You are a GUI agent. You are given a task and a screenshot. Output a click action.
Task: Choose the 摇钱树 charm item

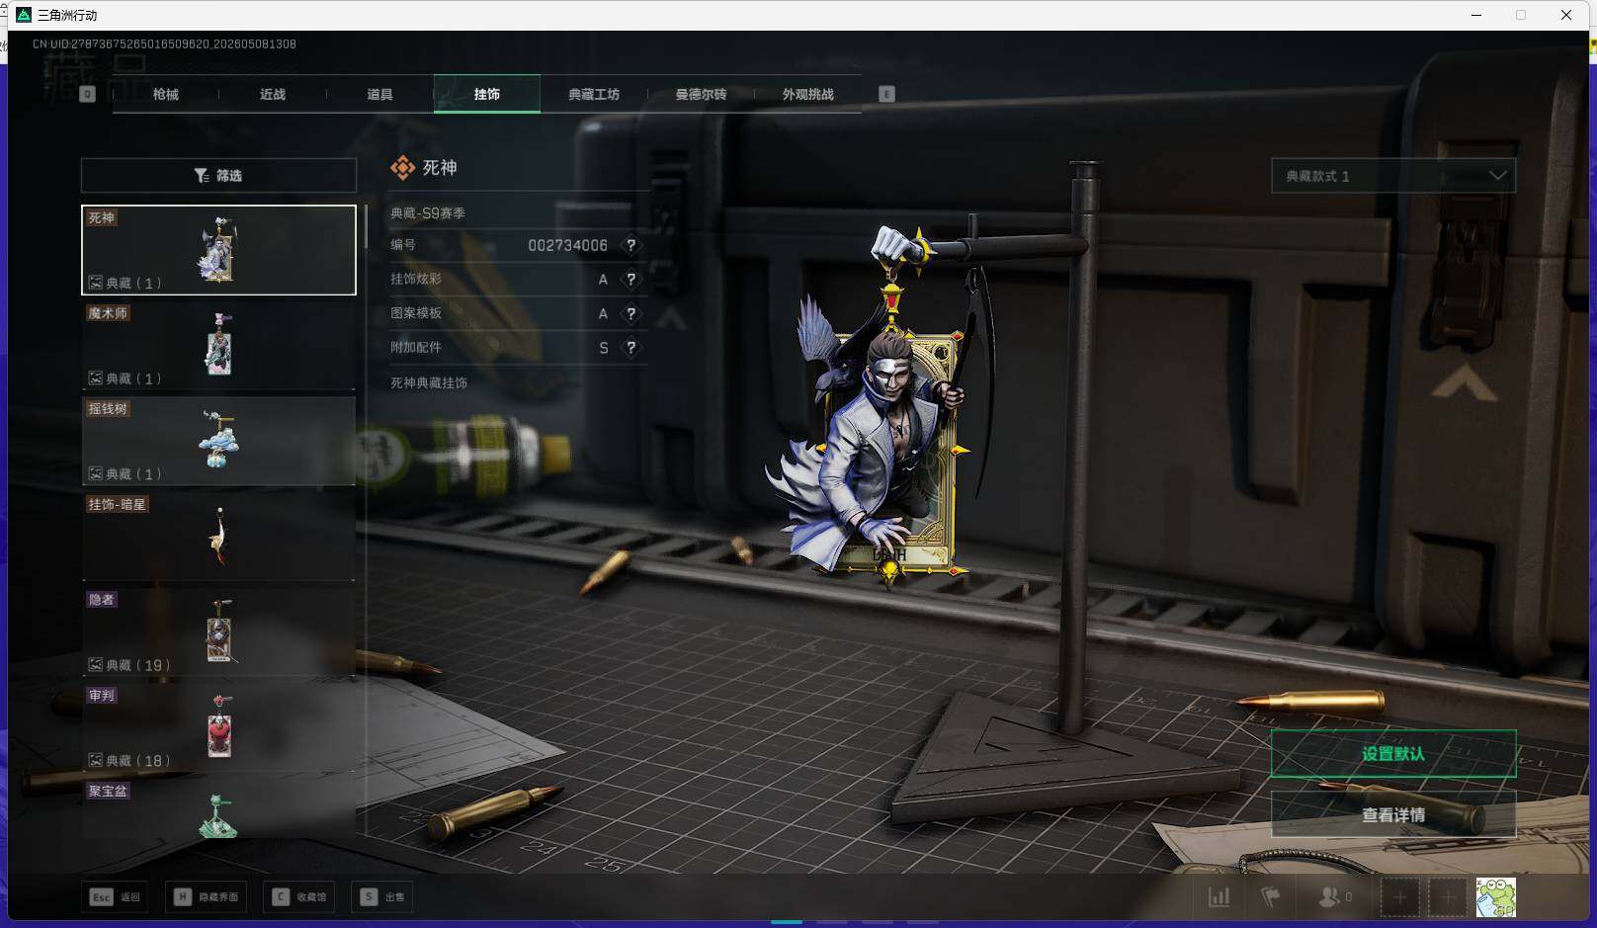218,441
